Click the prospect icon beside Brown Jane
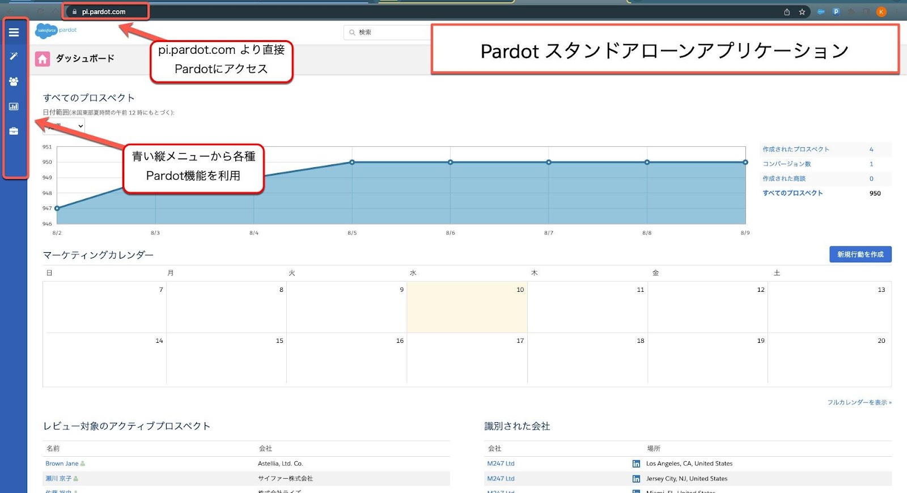The image size is (907, 493). tap(83, 464)
